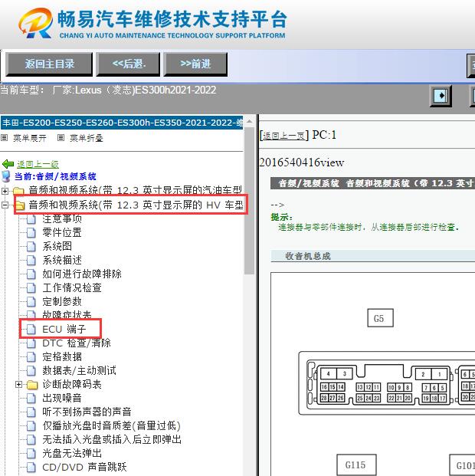Click the G5 connector label in diagram
475x476 pixels.
point(380,318)
